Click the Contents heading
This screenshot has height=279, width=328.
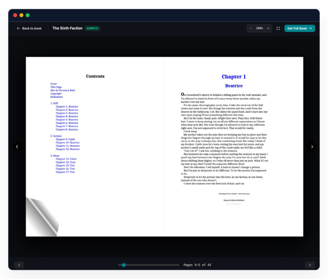[x=95, y=76]
